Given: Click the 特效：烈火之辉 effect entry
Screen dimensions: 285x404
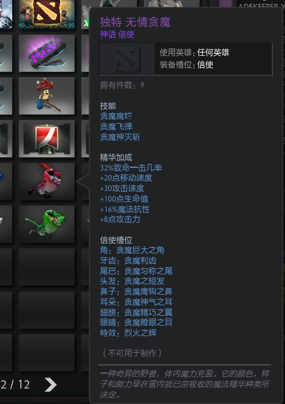Looking at the screenshot, I should [x=128, y=333].
